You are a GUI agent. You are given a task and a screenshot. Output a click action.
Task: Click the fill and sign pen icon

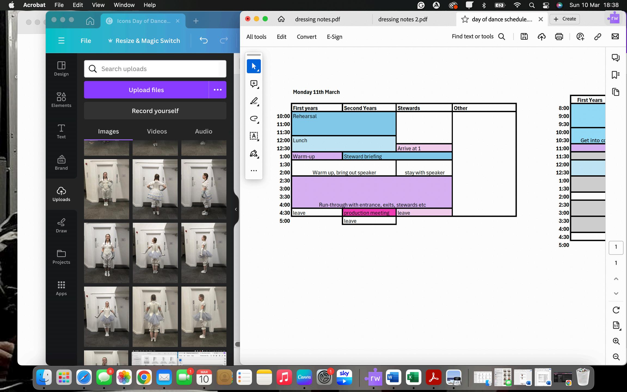tap(254, 154)
